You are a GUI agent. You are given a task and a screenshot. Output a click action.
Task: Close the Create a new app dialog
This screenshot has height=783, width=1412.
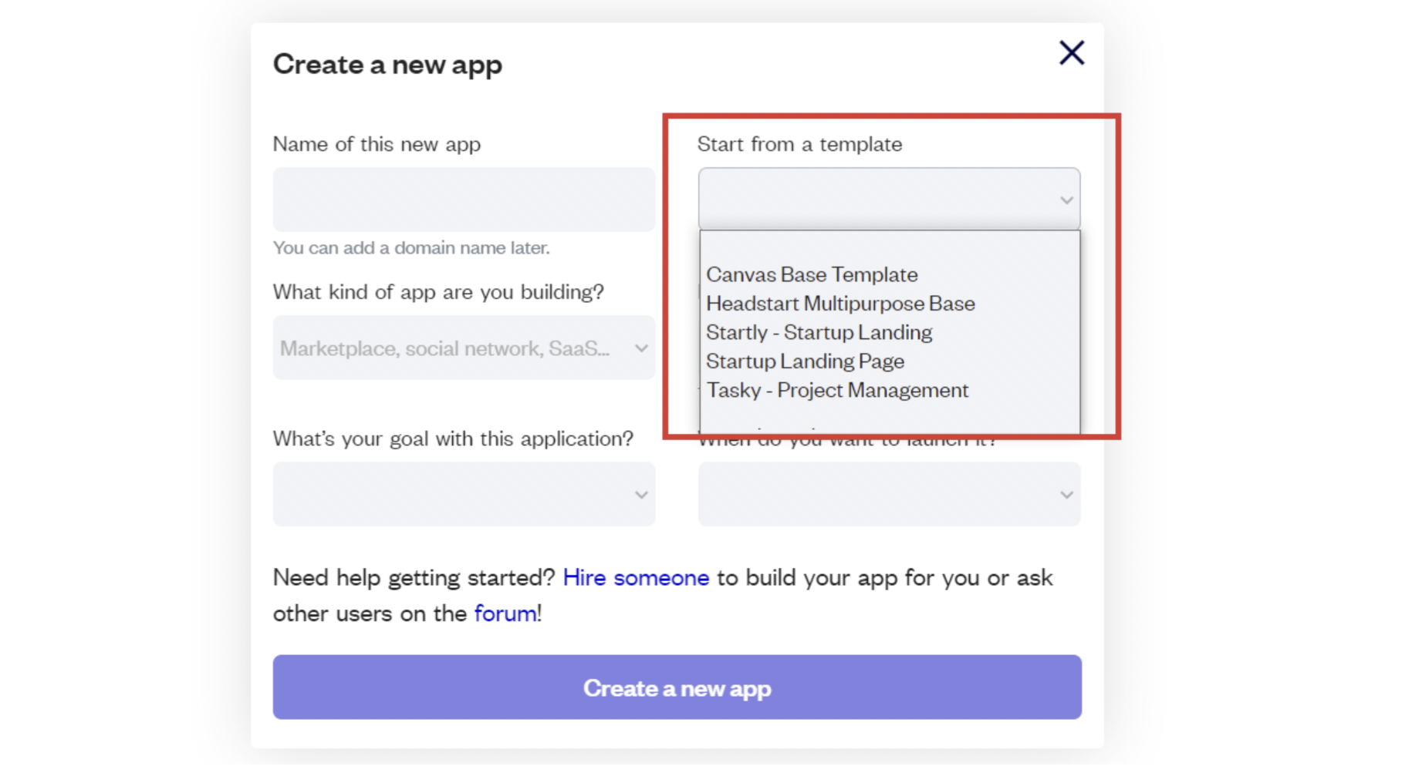(1071, 53)
